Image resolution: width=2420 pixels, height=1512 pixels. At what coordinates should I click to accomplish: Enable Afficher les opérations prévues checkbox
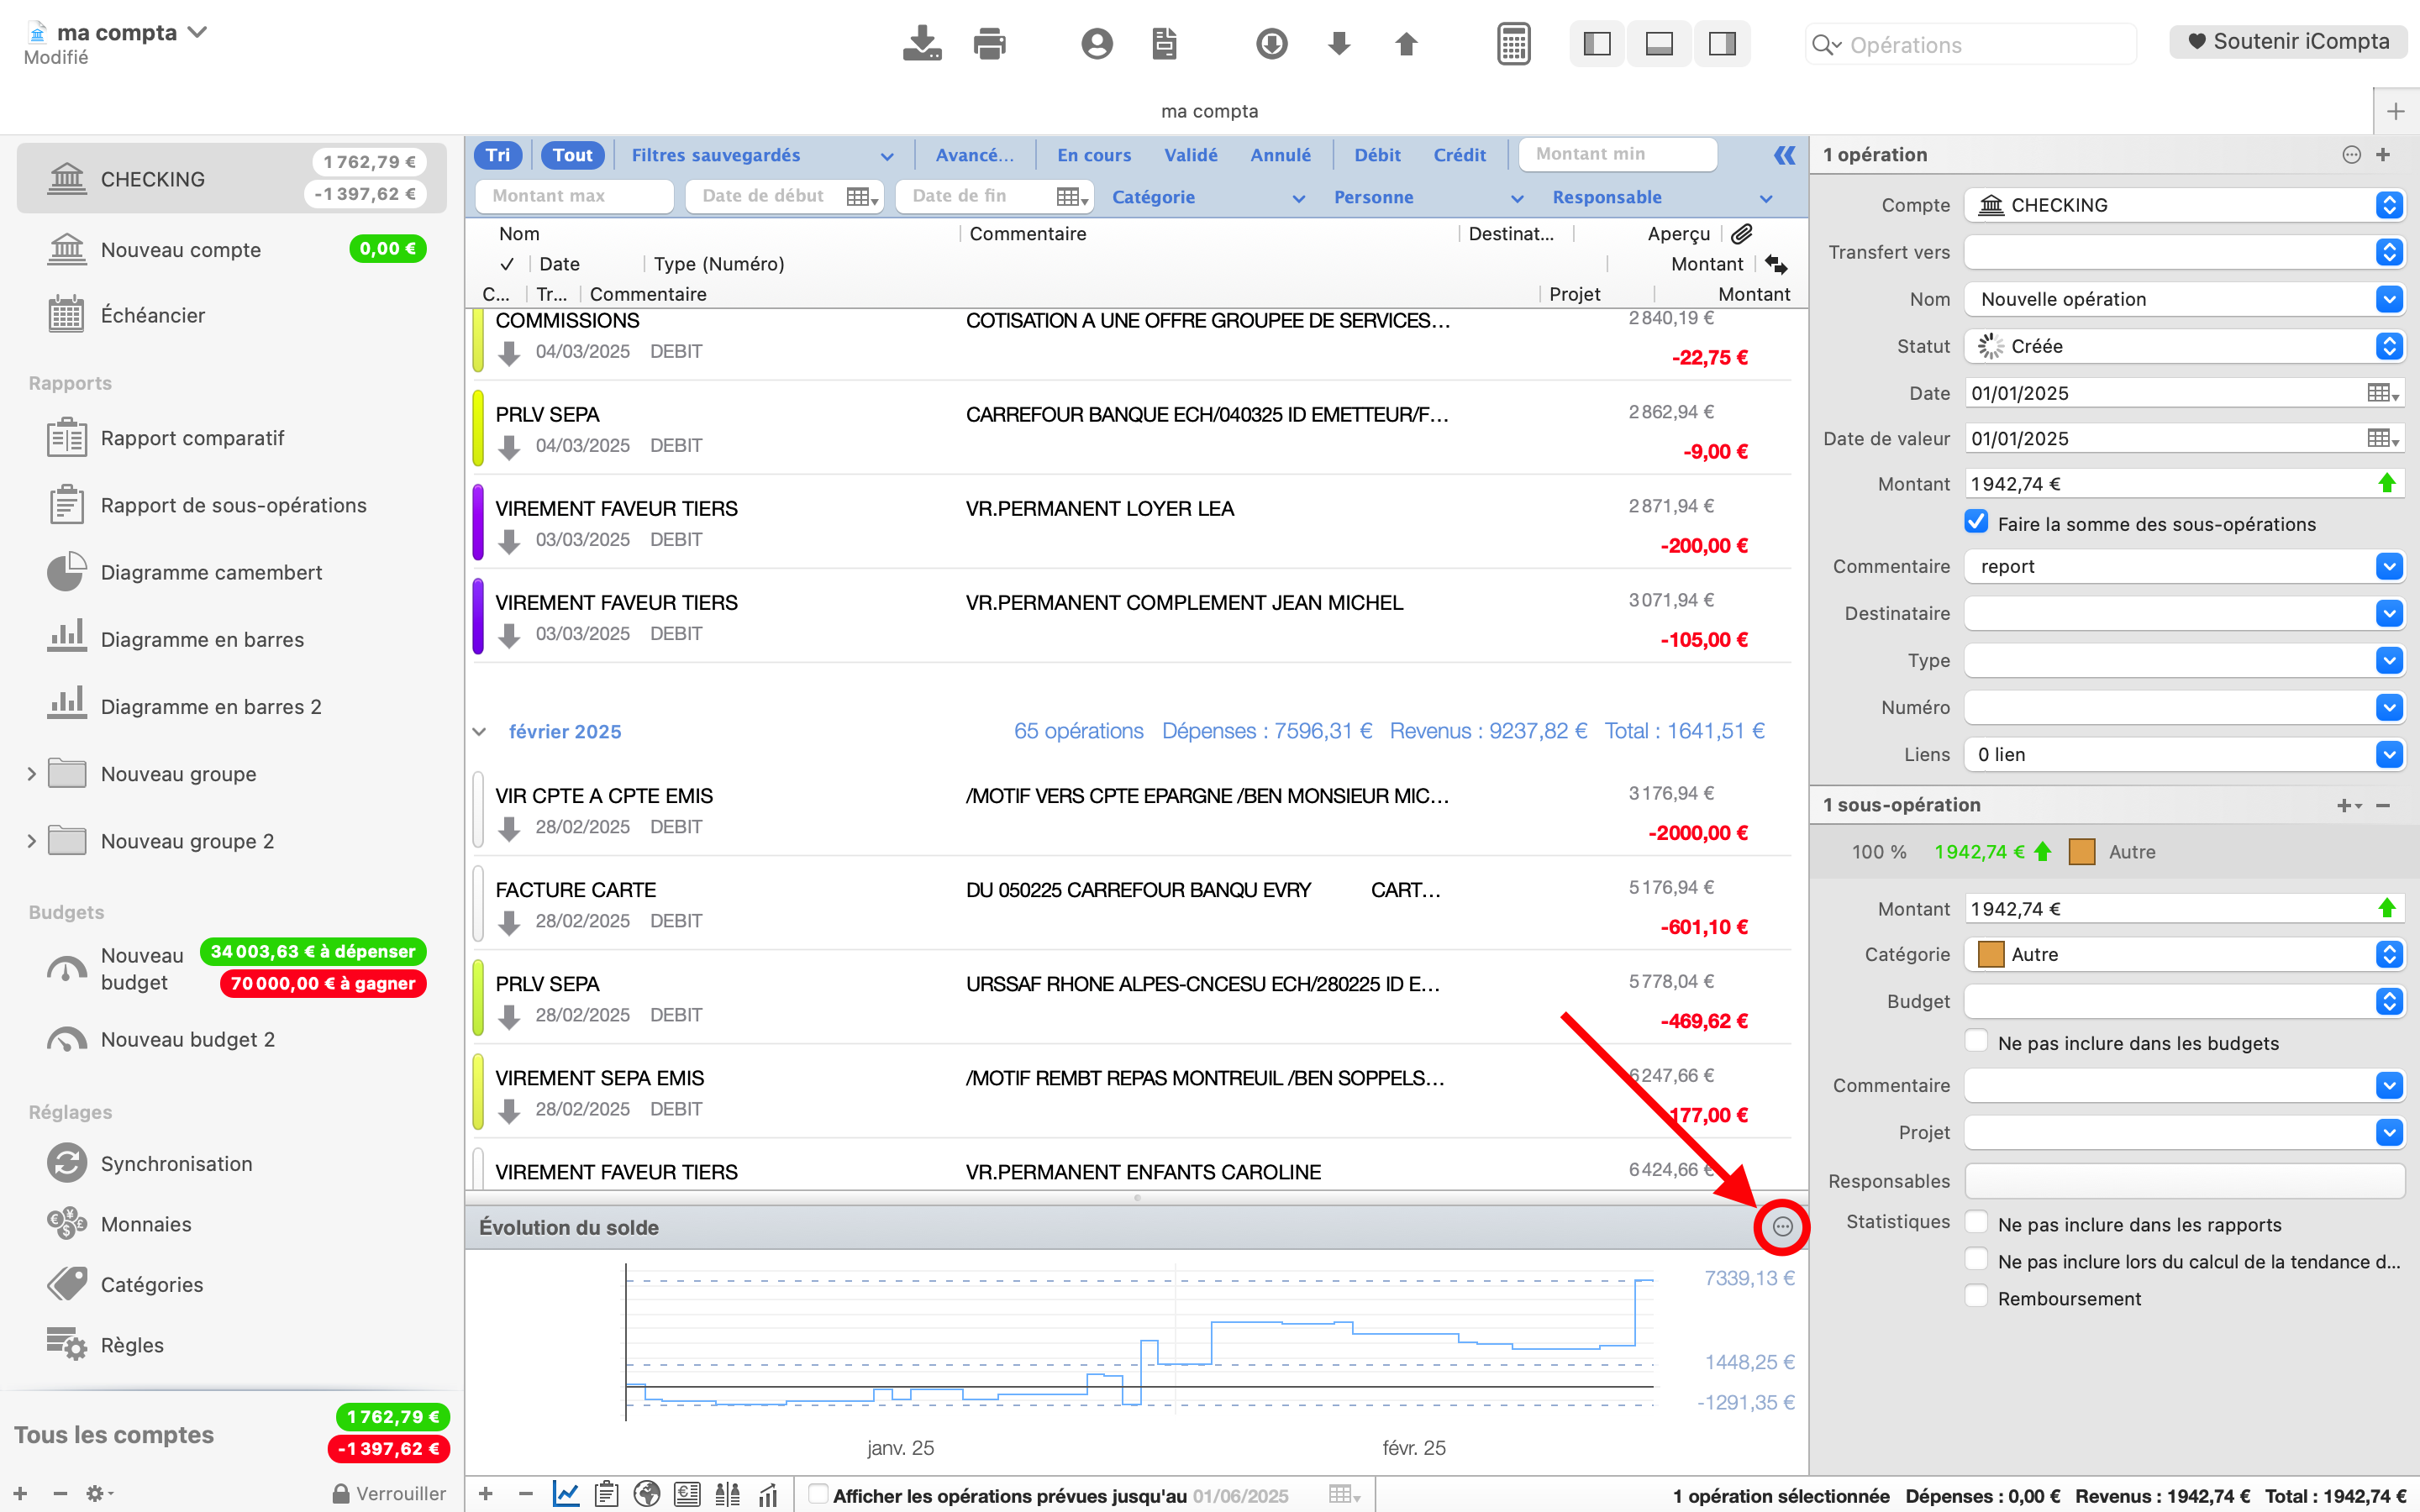(x=818, y=1494)
